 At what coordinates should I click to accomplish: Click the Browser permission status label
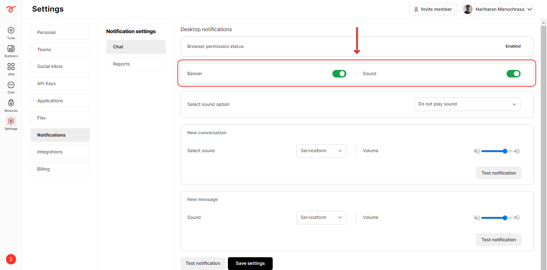216,46
